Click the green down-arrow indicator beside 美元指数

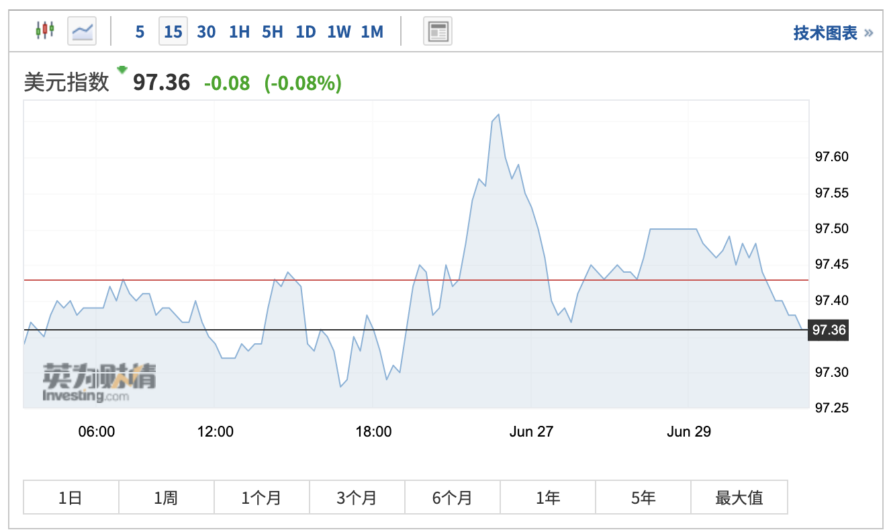point(122,69)
